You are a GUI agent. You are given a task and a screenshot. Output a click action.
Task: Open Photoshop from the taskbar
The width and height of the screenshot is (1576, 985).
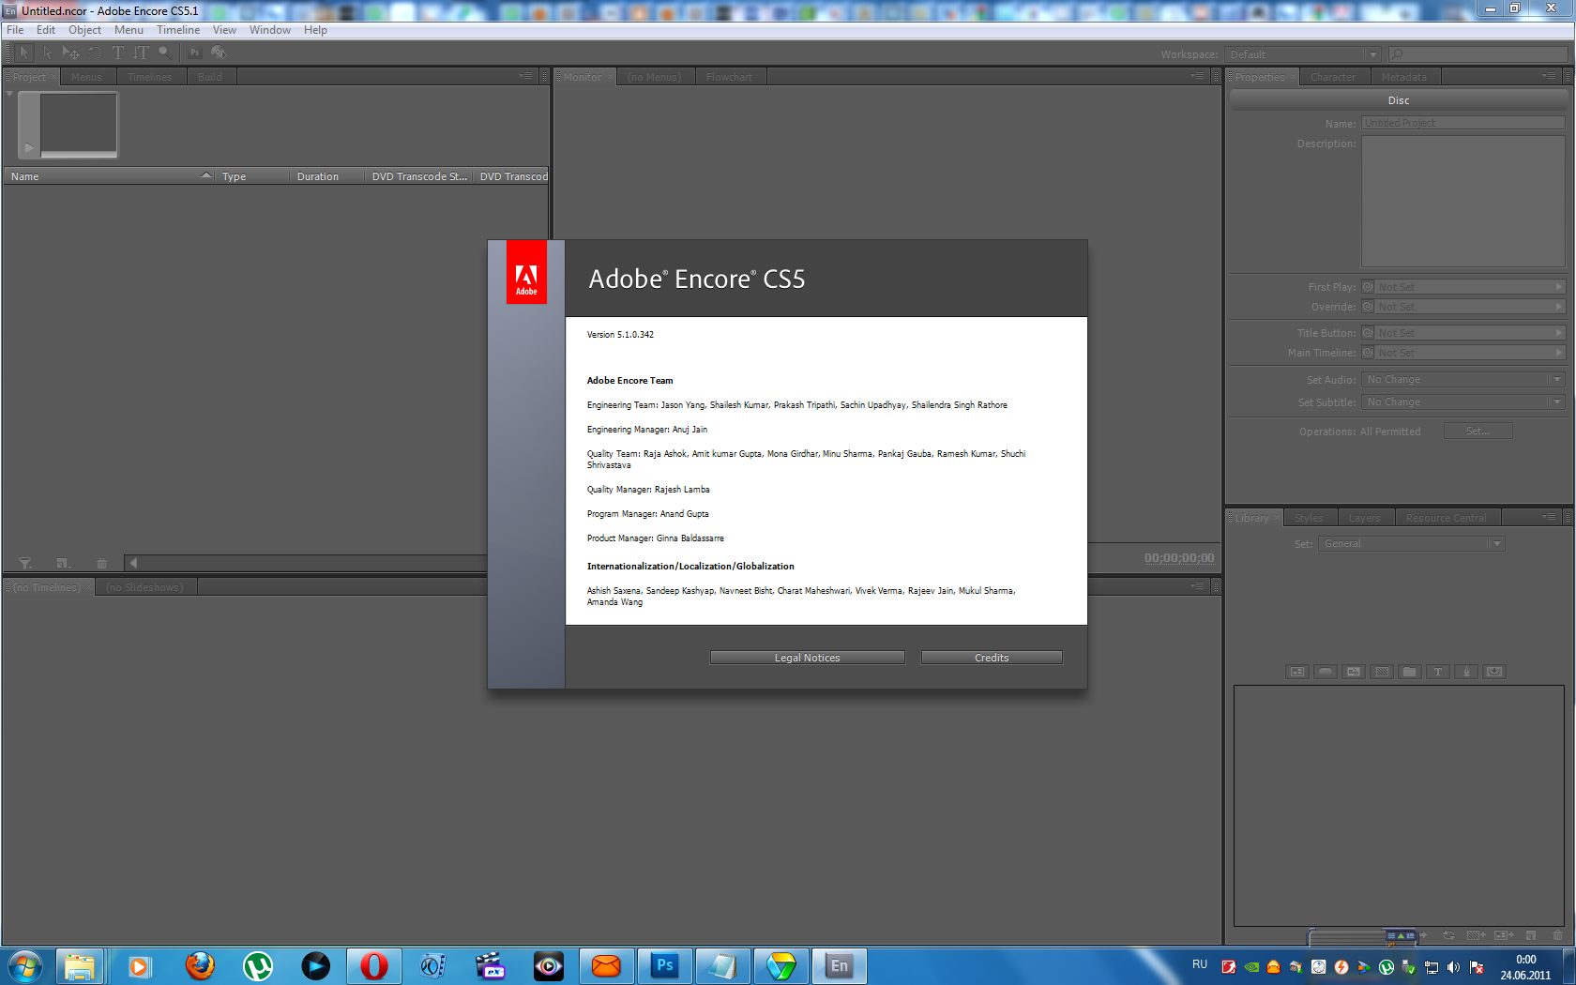pyautogui.click(x=664, y=965)
